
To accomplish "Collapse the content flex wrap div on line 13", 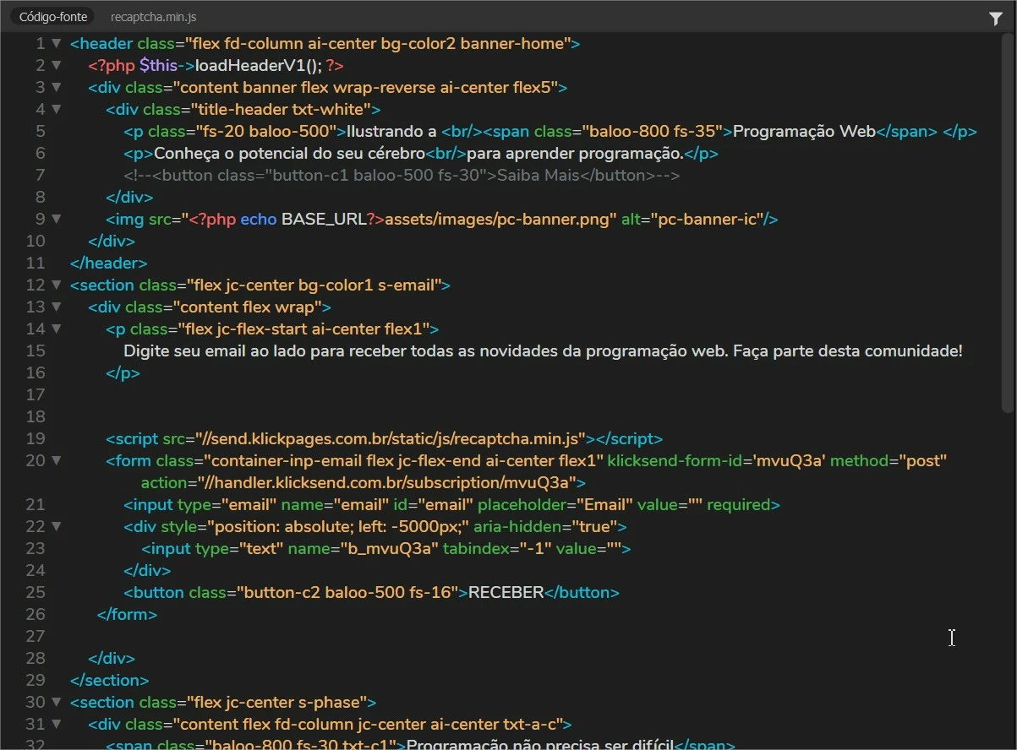I will [56, 307].
